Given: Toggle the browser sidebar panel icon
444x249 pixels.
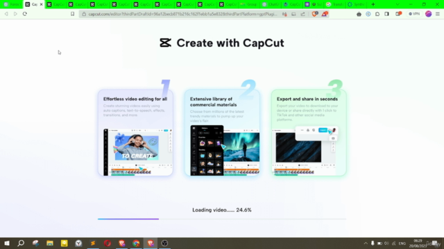Looking at the screenshot, I should 387,14.
